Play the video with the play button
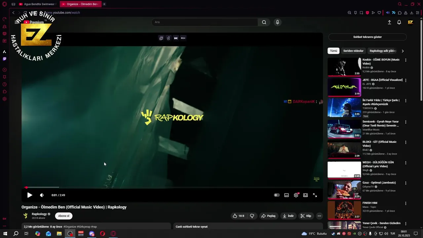 pyautogui.click(x=30, y=195)
